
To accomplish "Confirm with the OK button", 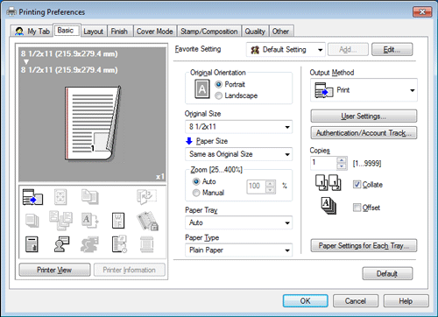I will (x=306, y=301).
